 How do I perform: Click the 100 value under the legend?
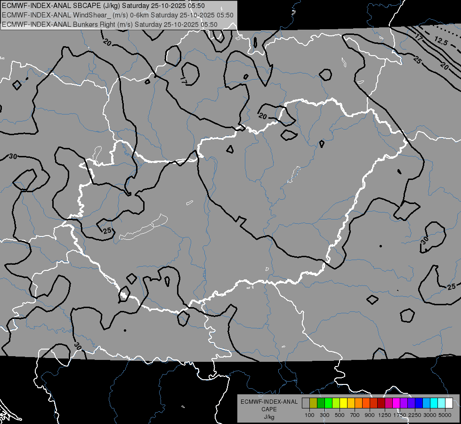pos(309,415)
